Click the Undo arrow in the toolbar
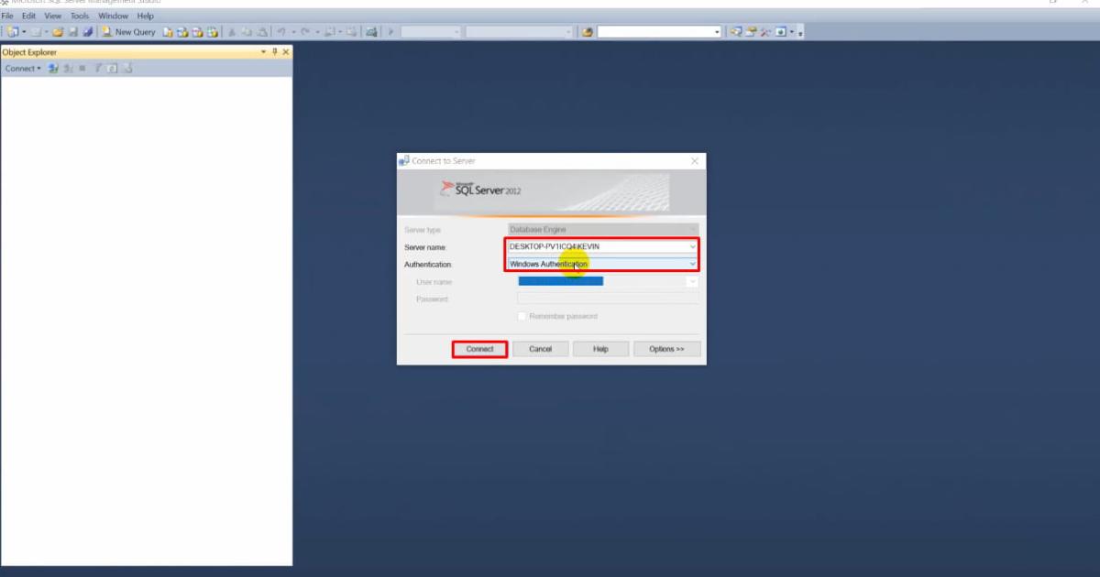1100x577 pixels. pyautogui.click(x=280, y=30)
